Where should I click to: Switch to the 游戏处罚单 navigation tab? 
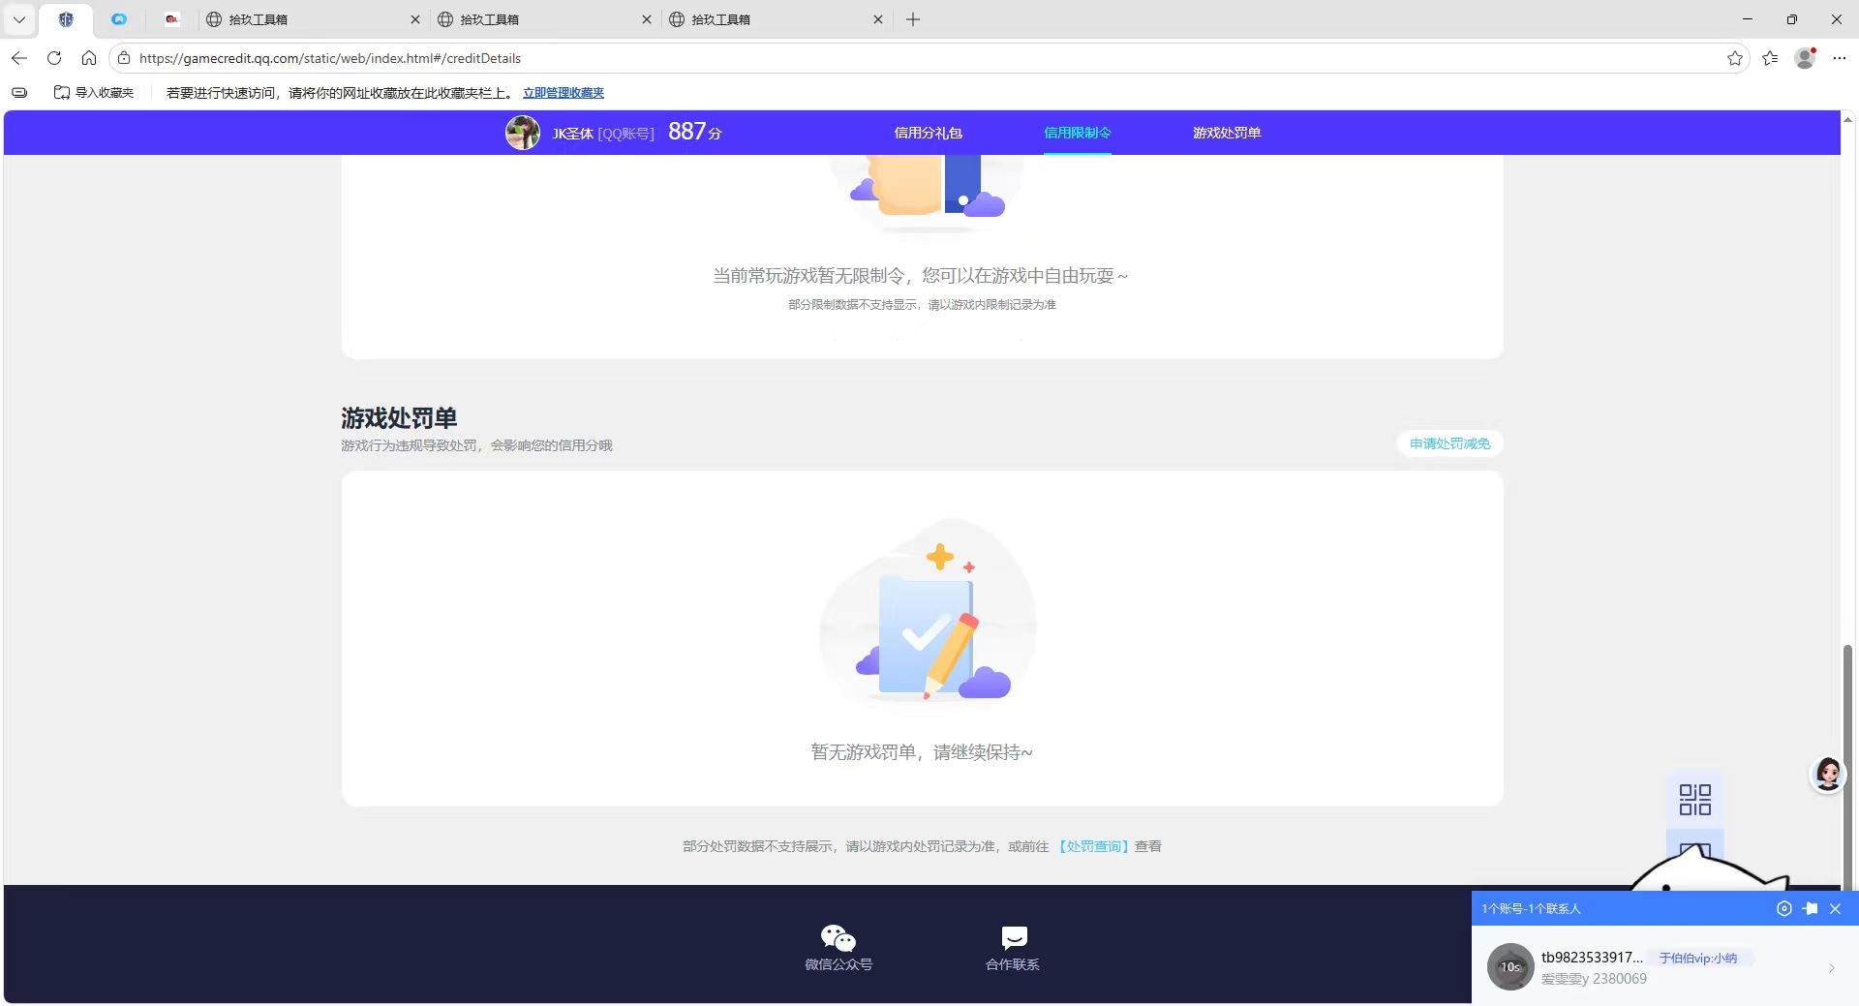(x=1226, y=133)
